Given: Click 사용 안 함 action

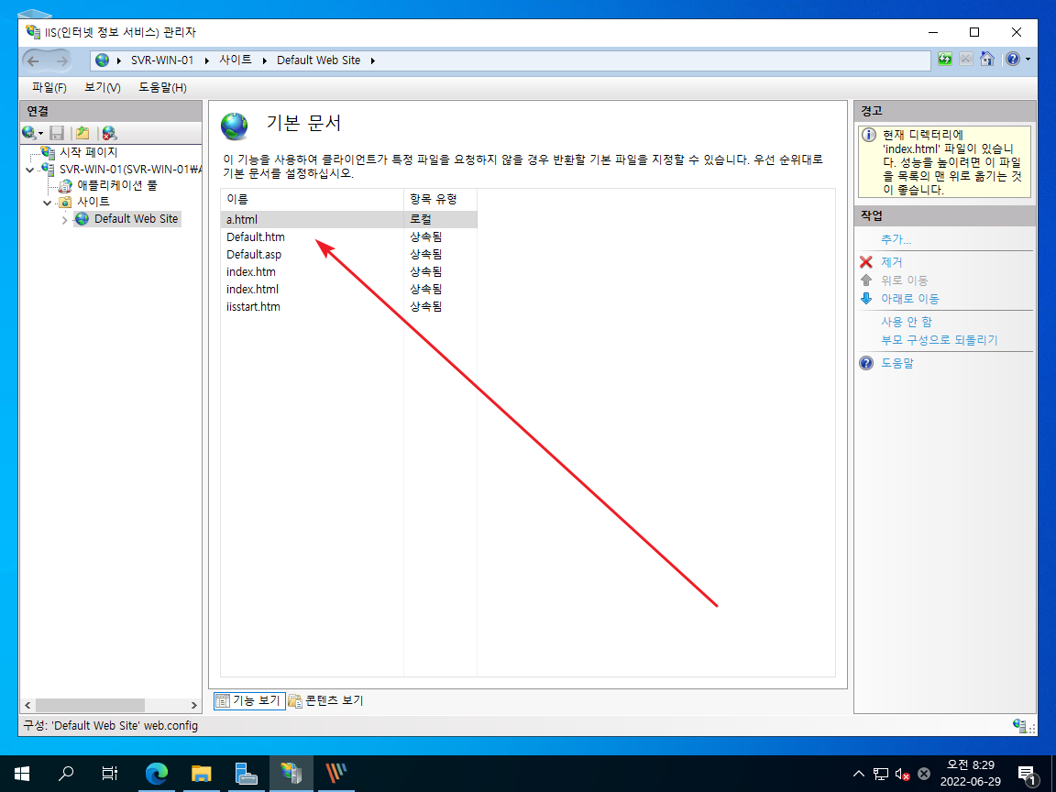Looking at the screenshot, I should 907,322.
